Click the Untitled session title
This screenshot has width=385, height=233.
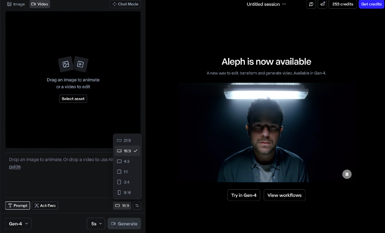(263, 4)
